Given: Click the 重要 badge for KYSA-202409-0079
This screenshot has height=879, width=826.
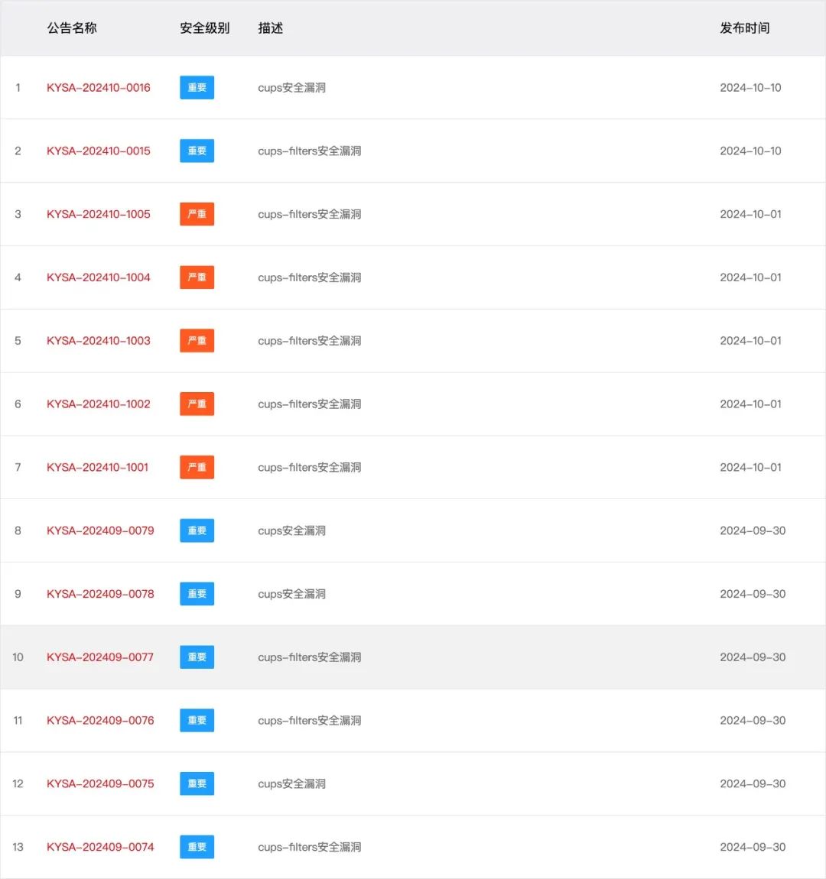Looking at the screenshot, I should (x=197, y=531).
